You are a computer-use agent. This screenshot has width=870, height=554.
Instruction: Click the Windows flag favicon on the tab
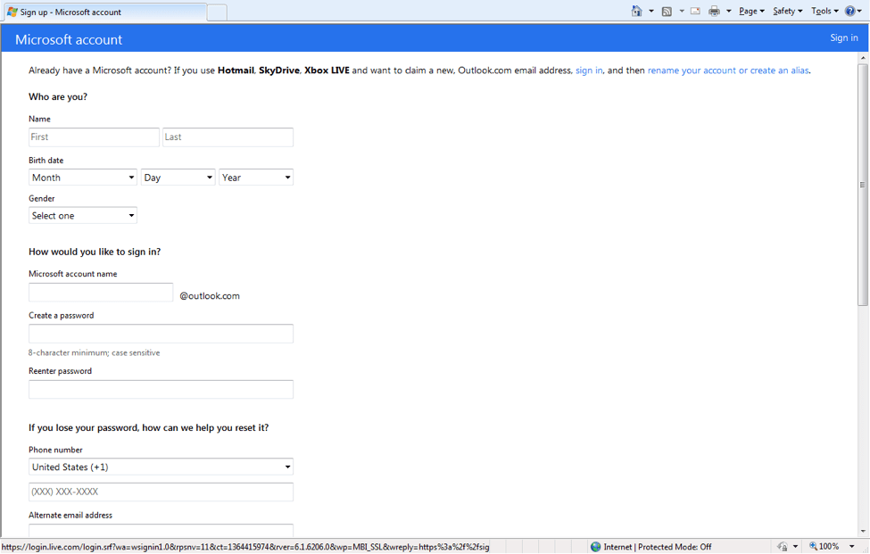tap(12, 12)
